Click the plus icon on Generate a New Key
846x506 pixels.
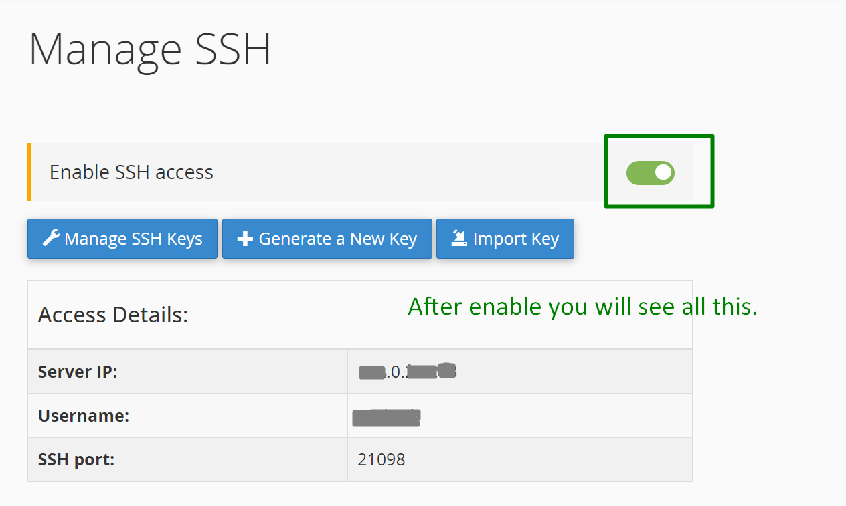click(x=245, y=239)
